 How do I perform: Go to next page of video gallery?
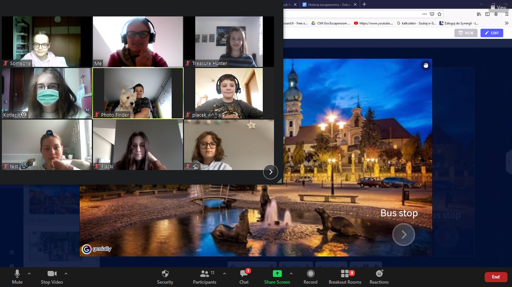271,172
